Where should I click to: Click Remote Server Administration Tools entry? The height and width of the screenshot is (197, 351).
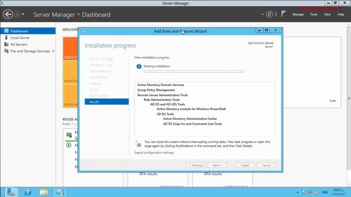point(162,95)
